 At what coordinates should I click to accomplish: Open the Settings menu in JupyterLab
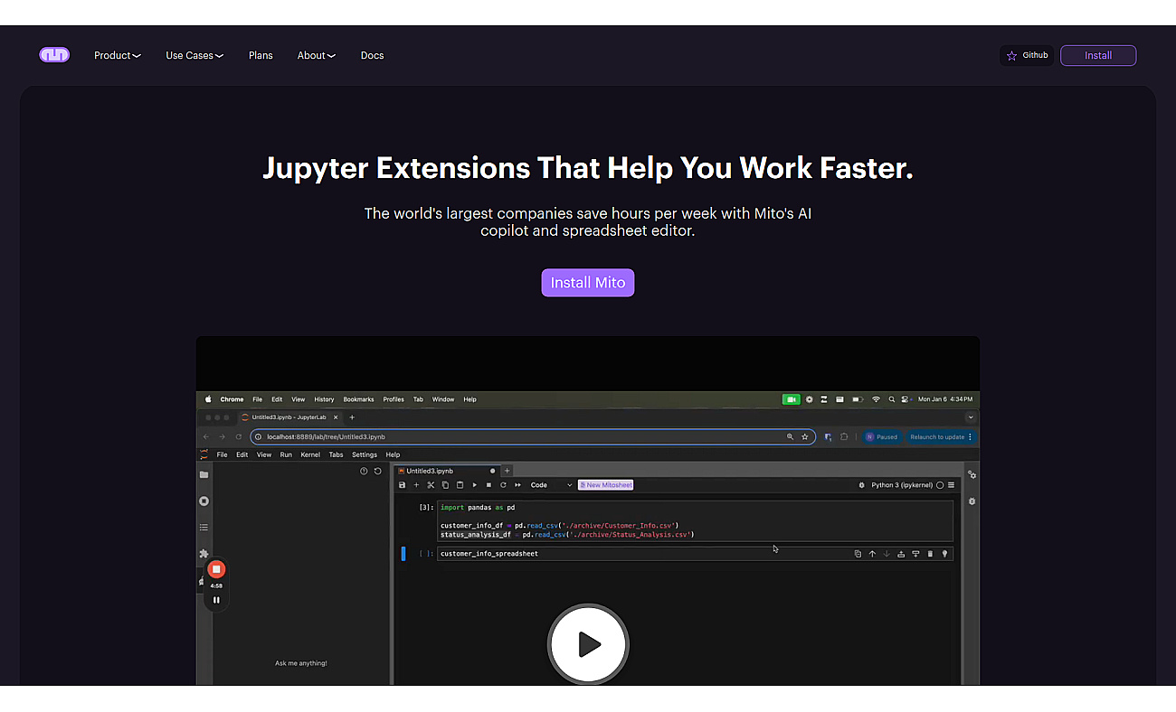[365, 454]
